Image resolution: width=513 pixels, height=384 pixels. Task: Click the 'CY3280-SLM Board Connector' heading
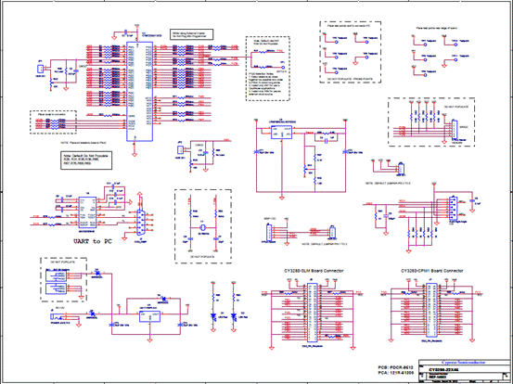tap(314, 271)
